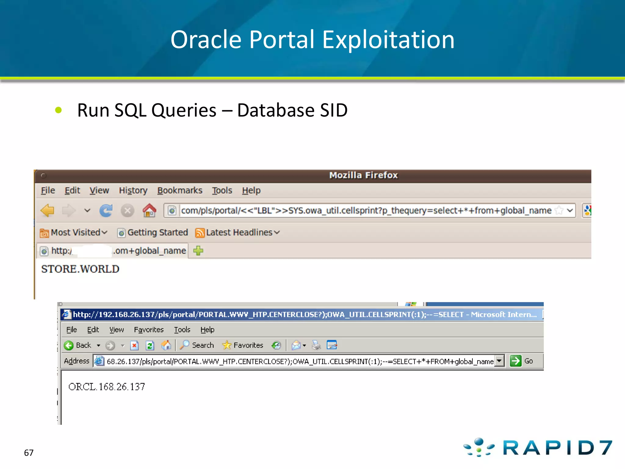
Task: Click Internet Explorer Forward button
Action: click(x=110, y=346)
